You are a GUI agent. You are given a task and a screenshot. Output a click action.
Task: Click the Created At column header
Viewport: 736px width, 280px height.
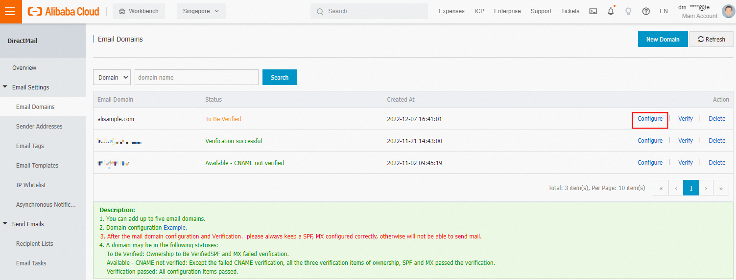pyautogui.click(x=401, y=99)
